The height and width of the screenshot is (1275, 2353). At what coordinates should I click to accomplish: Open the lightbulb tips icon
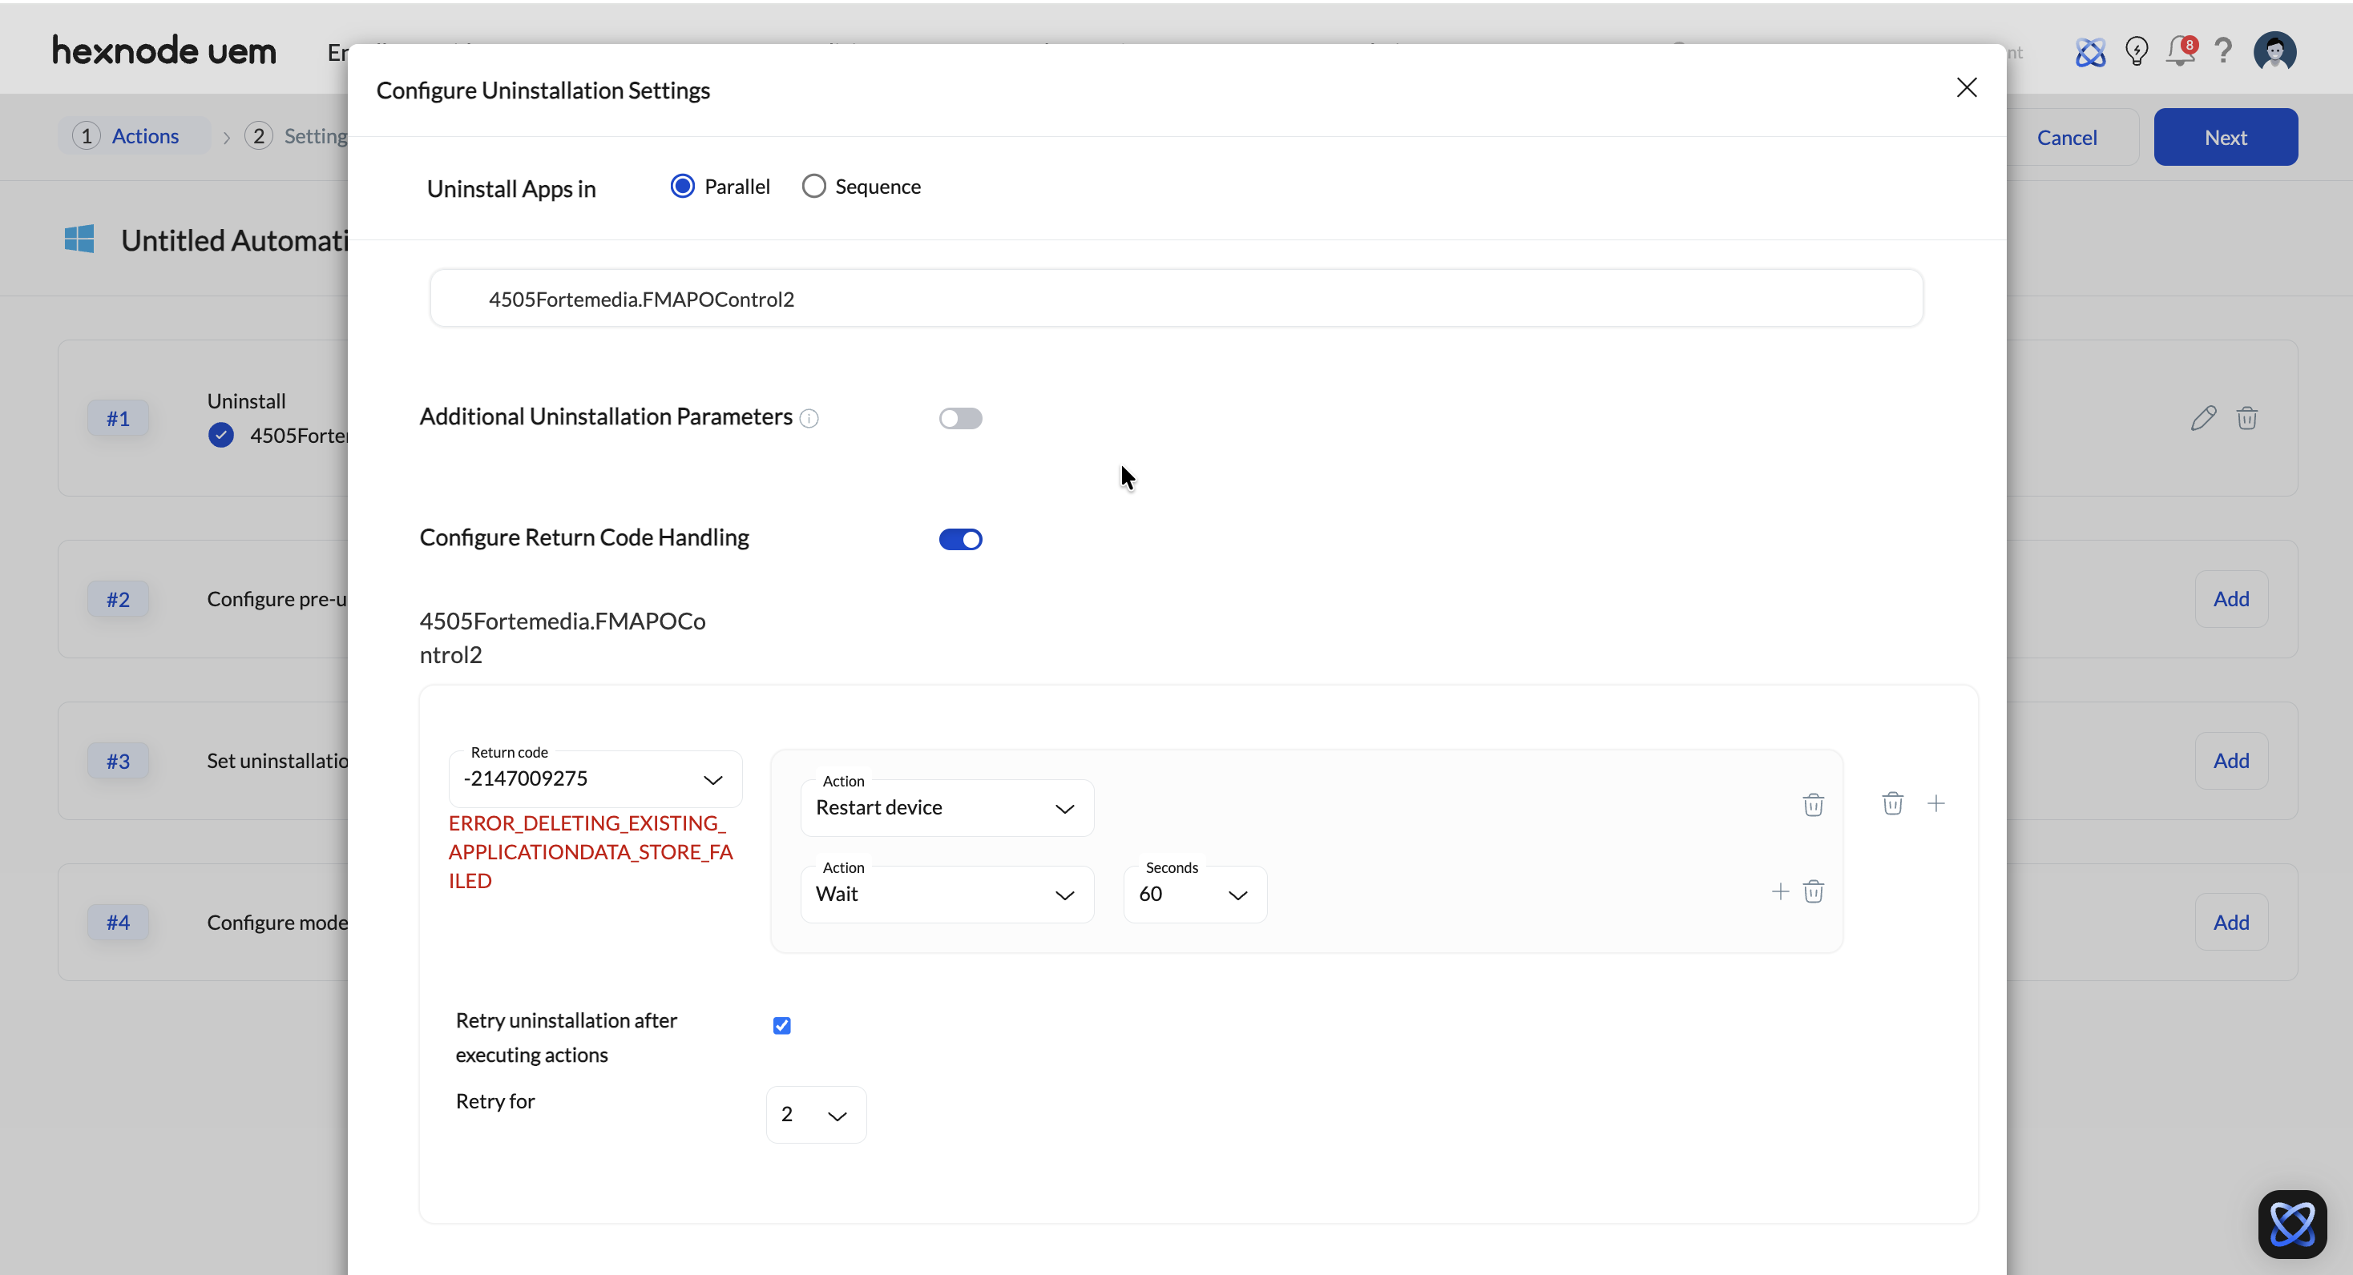point(2136,51)
